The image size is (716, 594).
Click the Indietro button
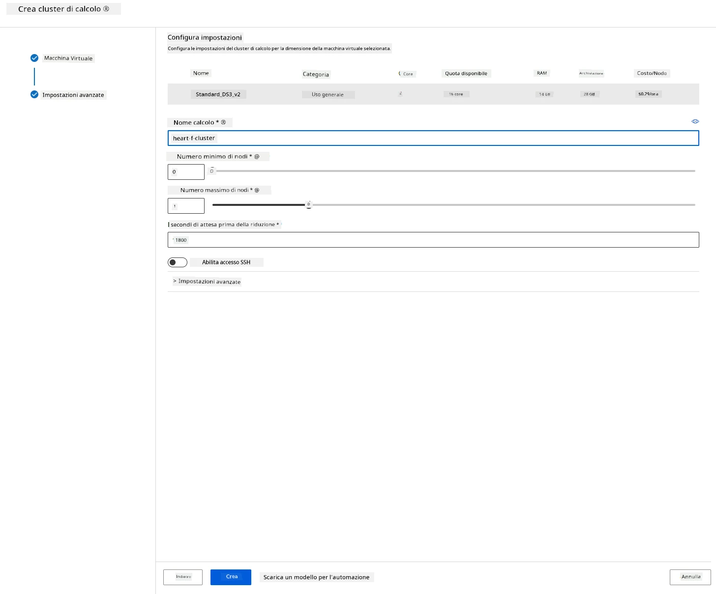click(183, 577)
